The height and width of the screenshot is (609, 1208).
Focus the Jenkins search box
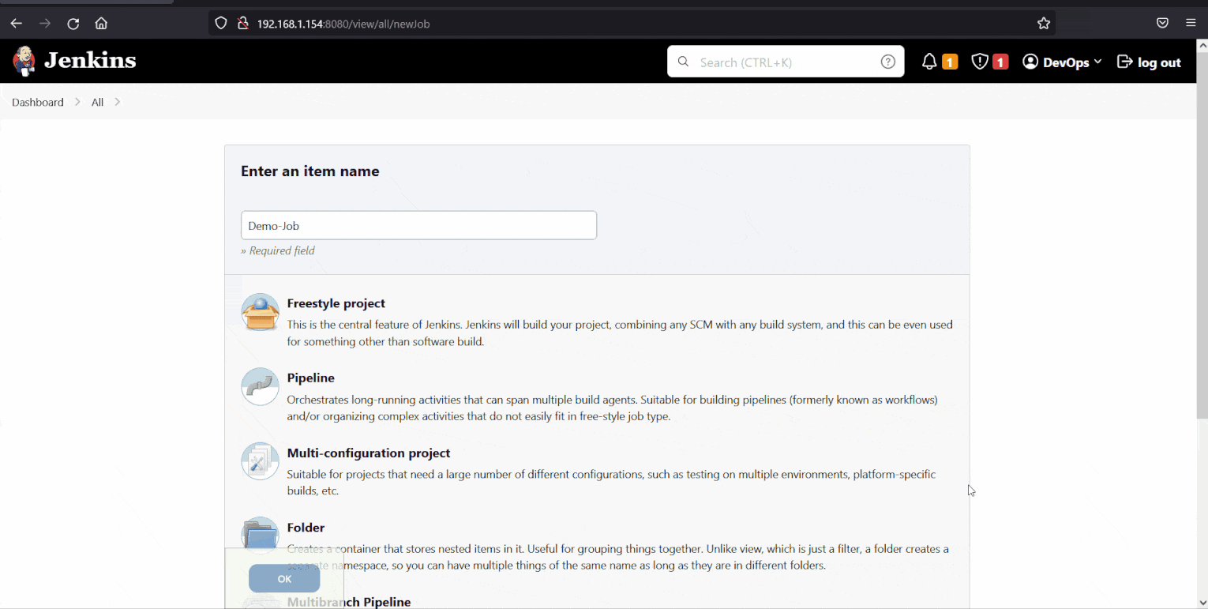(786, 62)
